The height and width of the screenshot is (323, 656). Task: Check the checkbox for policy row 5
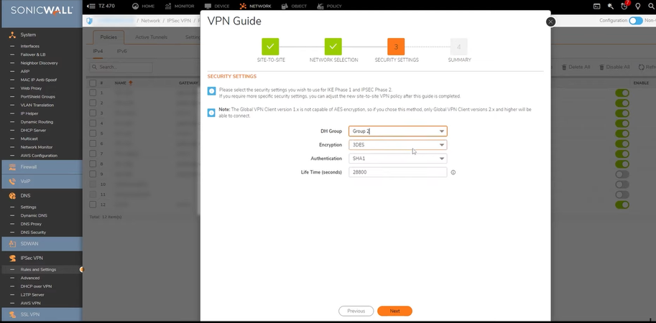[x=93, y=134]
